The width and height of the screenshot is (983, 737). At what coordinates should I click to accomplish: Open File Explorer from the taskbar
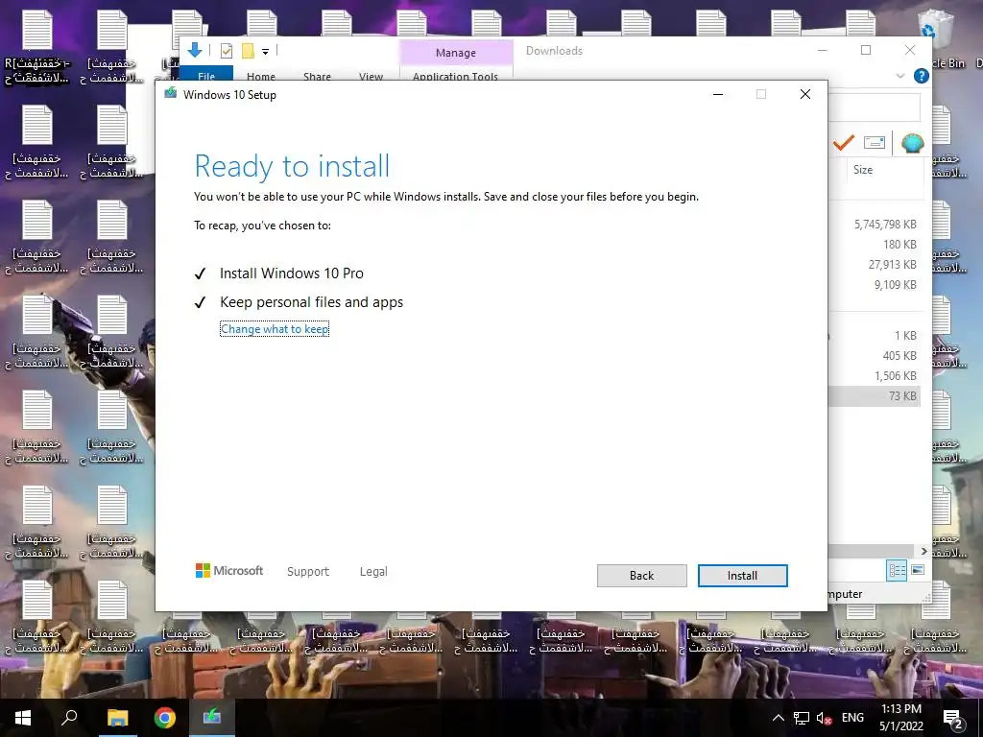click(x=117, y=718)
